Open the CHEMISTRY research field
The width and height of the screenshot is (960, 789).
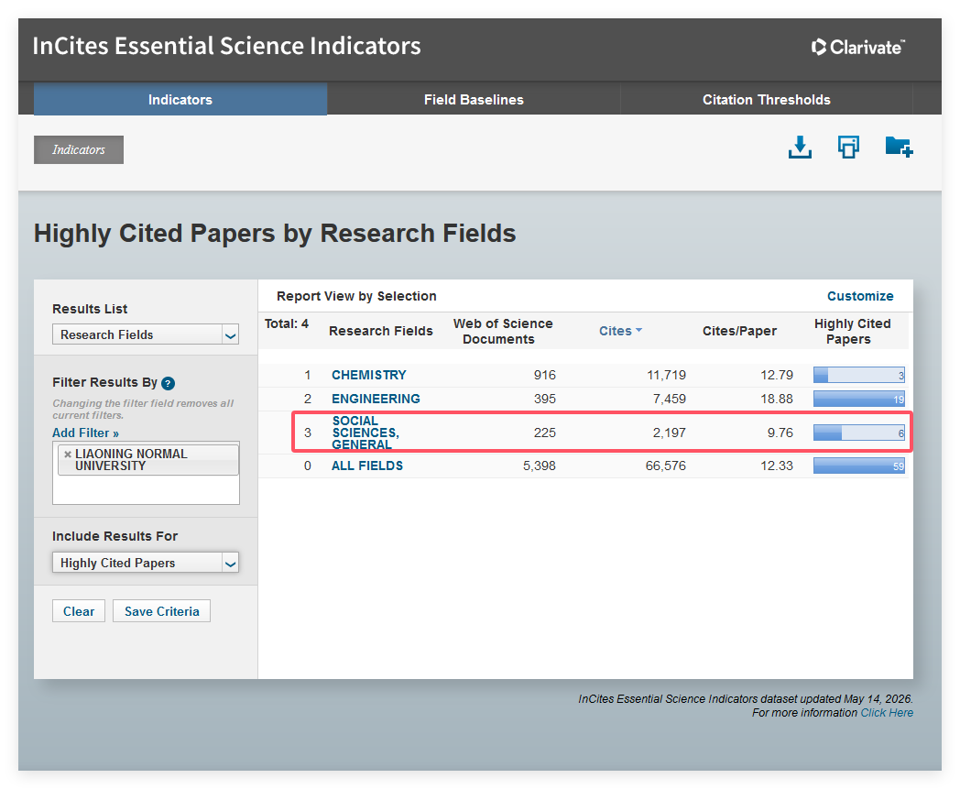(x=368, y=375)
